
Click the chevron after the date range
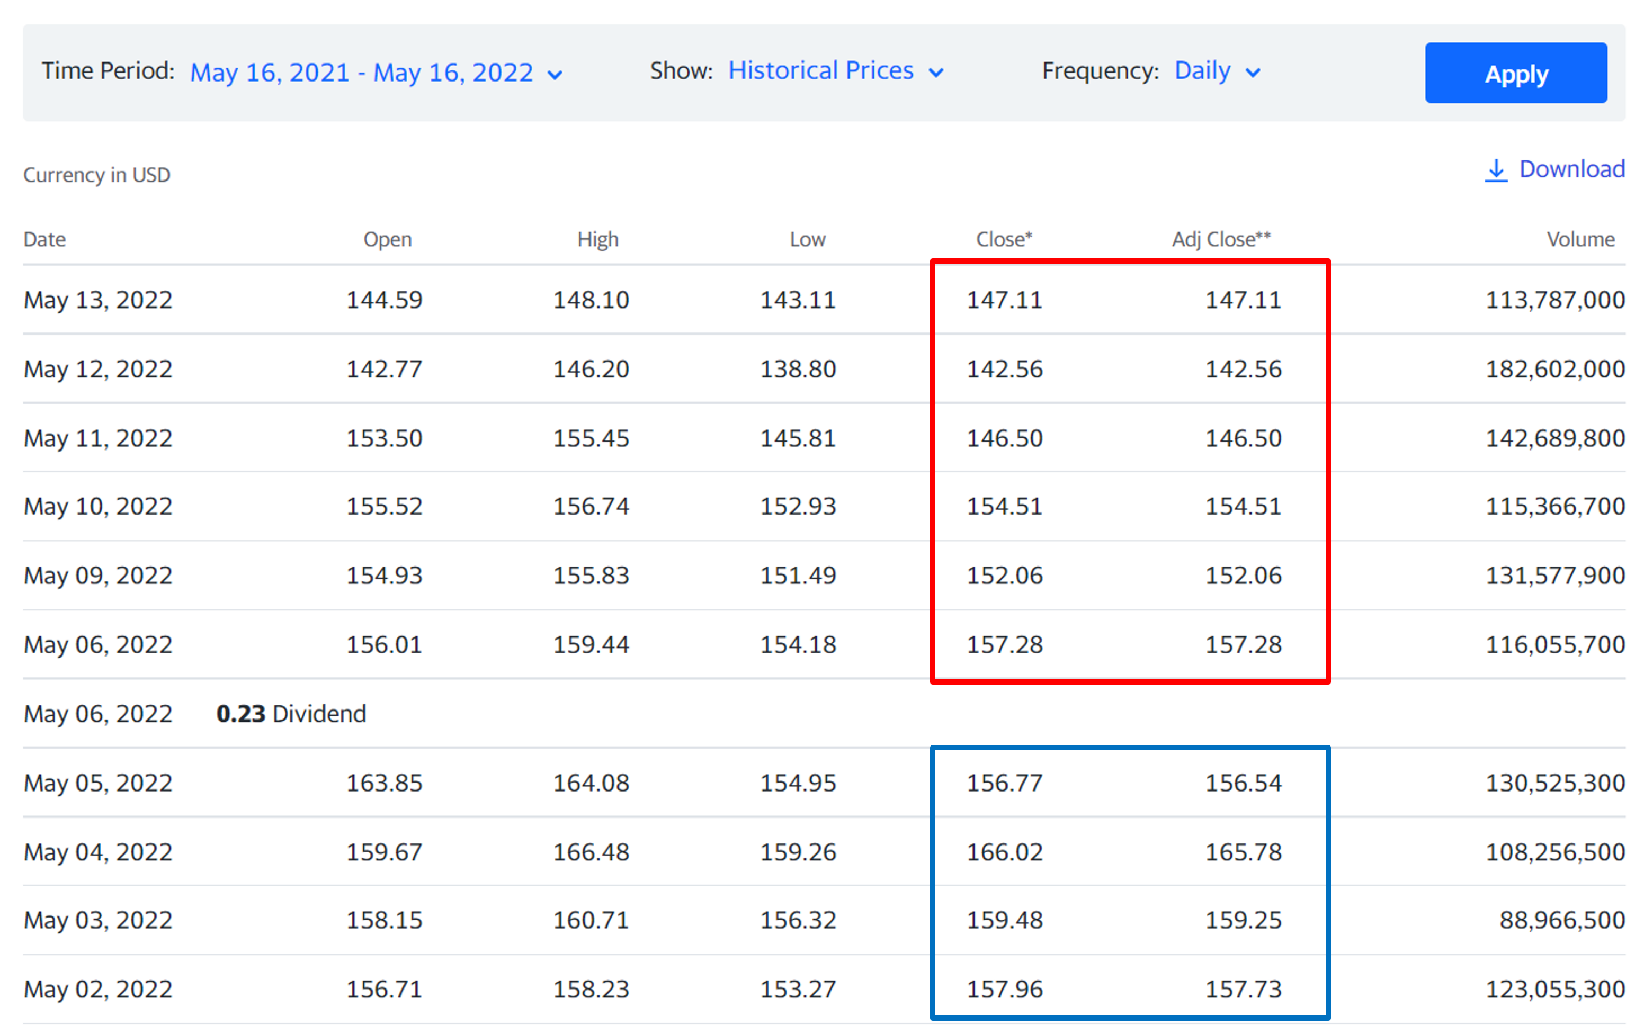[x=555, y=75]
